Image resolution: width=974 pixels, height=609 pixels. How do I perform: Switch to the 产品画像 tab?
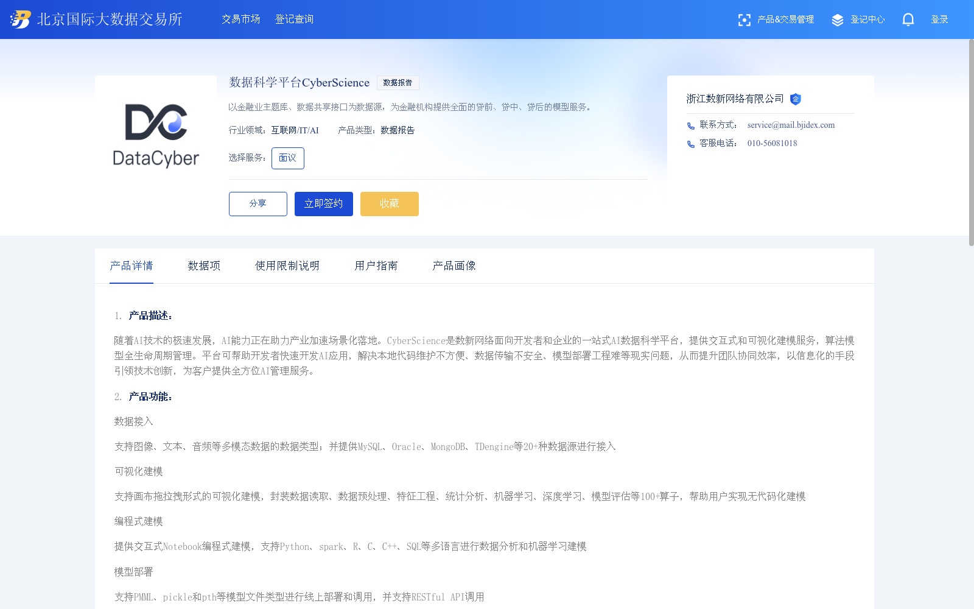(x=454, y=266)
